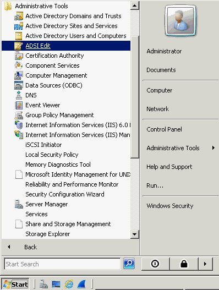The image size is (219, 290).
Task: Click the power shutdown button
Action: pyautogui.click(x=155, y=264)
